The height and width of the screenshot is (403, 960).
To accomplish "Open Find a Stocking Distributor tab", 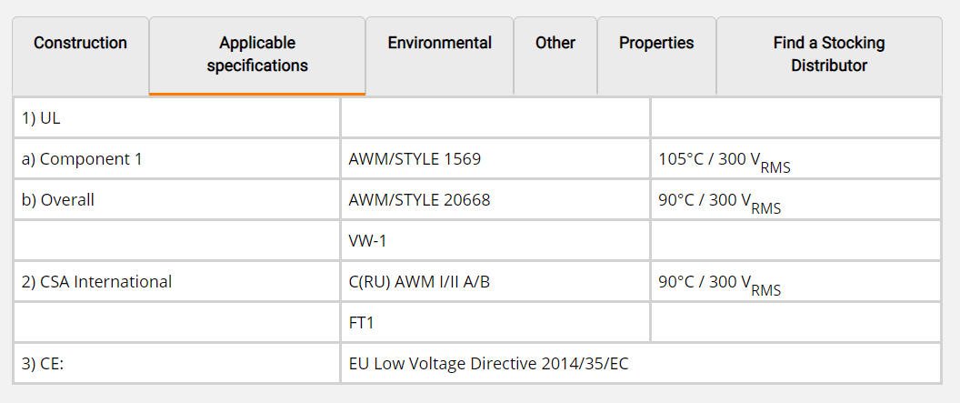I will point(828,55).
